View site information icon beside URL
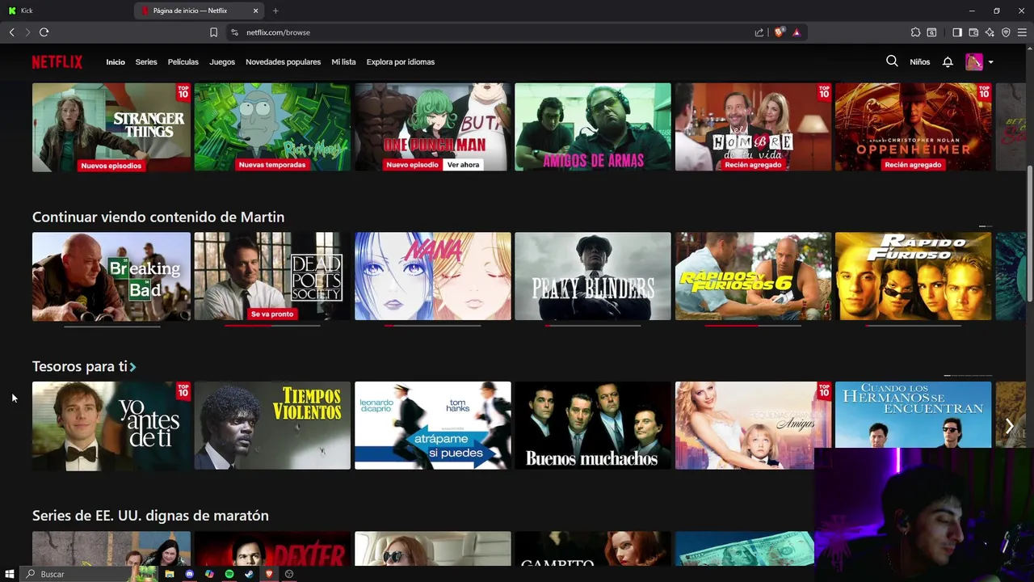The width and height of the screenshot is (1034, 582). (x=234, y=32)
